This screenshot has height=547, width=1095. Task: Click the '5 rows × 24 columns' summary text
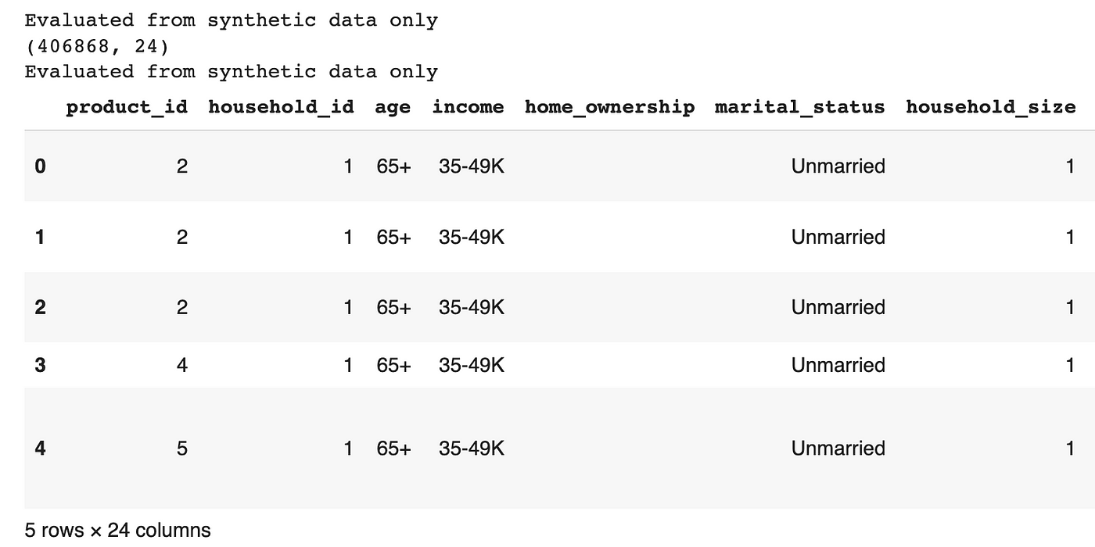pos(118,530)
